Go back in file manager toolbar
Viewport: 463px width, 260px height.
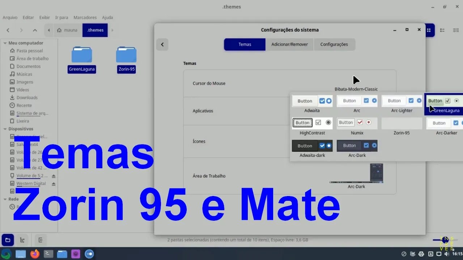tap(8, 30)
